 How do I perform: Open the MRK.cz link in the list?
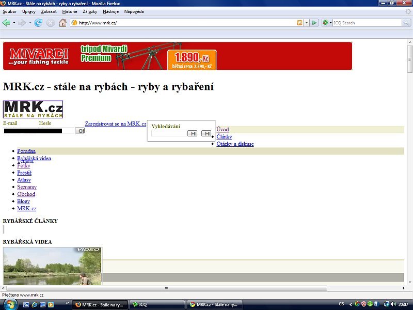[x=27, y=208]
